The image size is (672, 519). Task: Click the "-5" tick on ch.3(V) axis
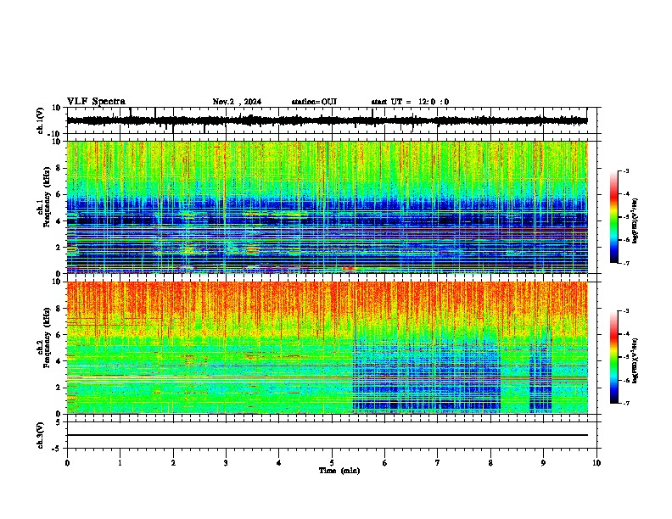click(x=58, y=449)
